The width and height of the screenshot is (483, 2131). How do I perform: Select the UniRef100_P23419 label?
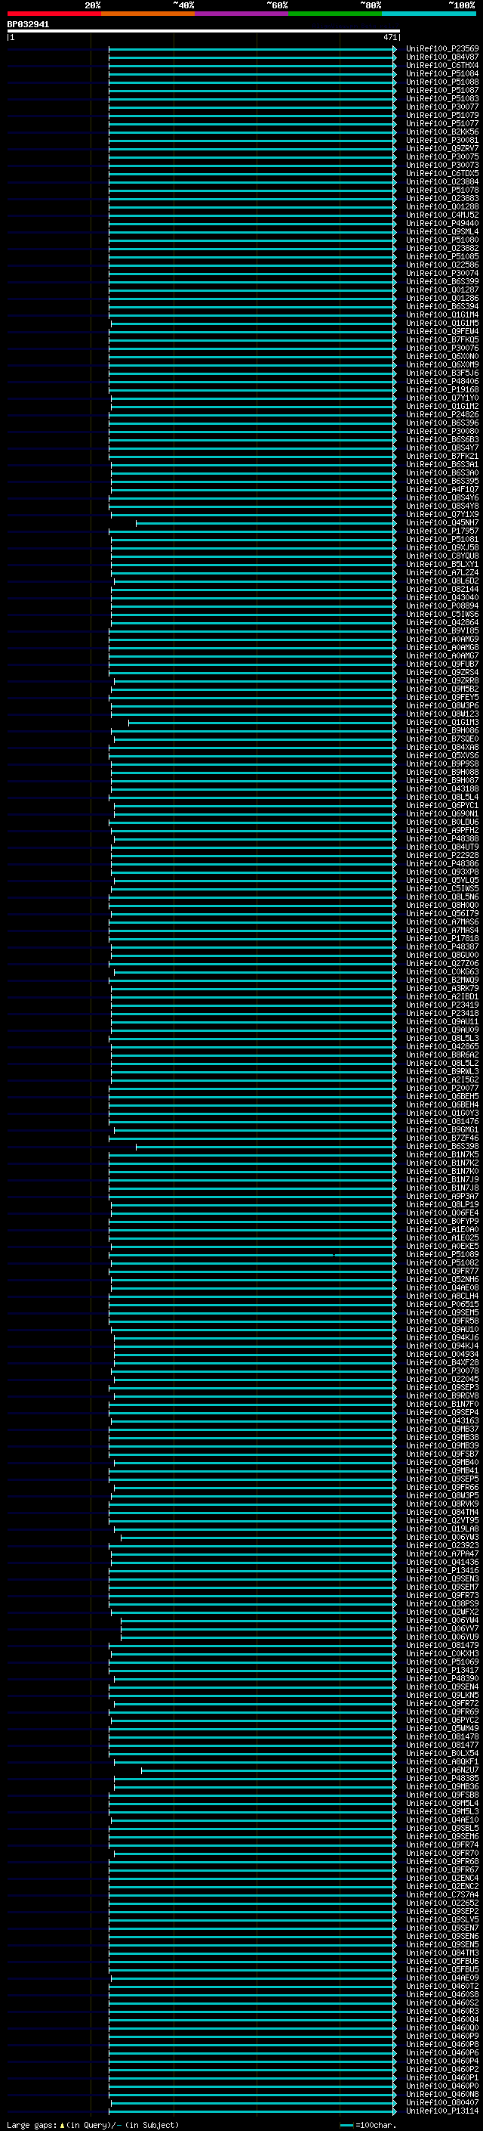442,1005
